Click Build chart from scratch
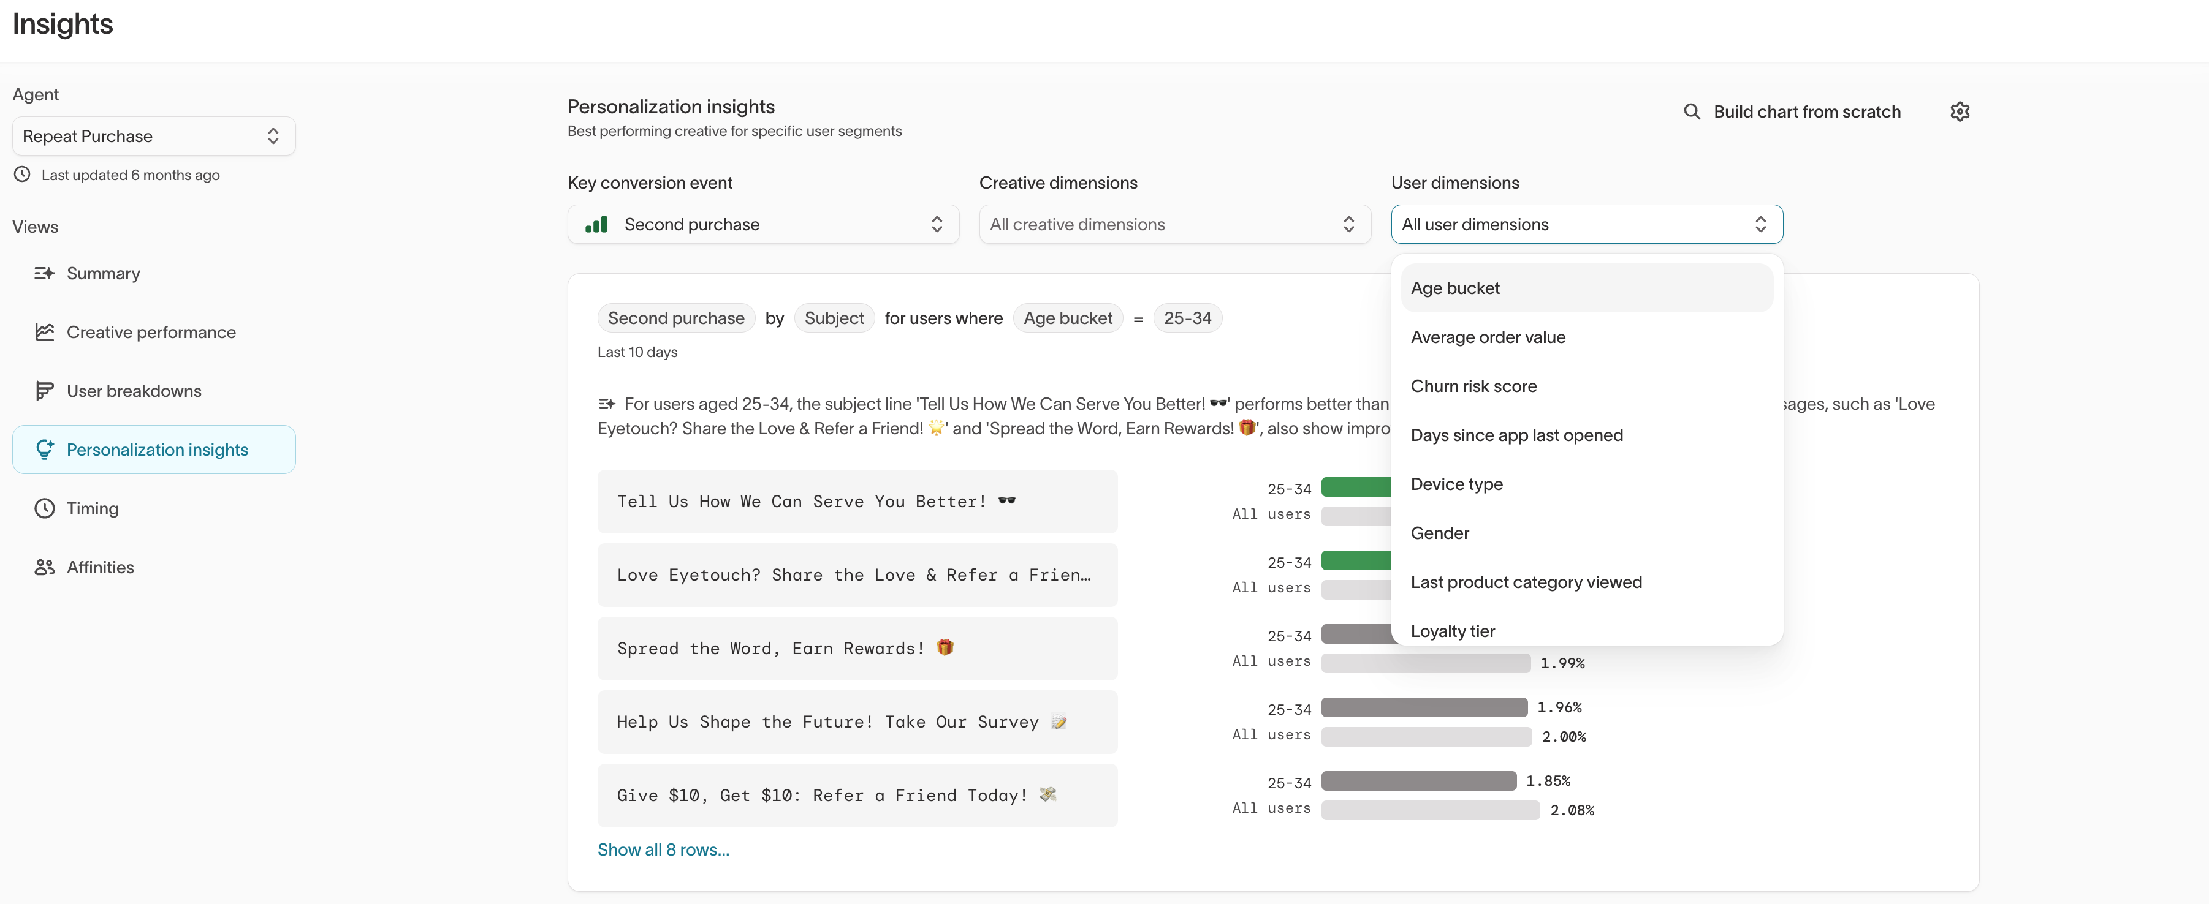Image resolution: width=2209 pixels, height=904 pixels. 1807,111
